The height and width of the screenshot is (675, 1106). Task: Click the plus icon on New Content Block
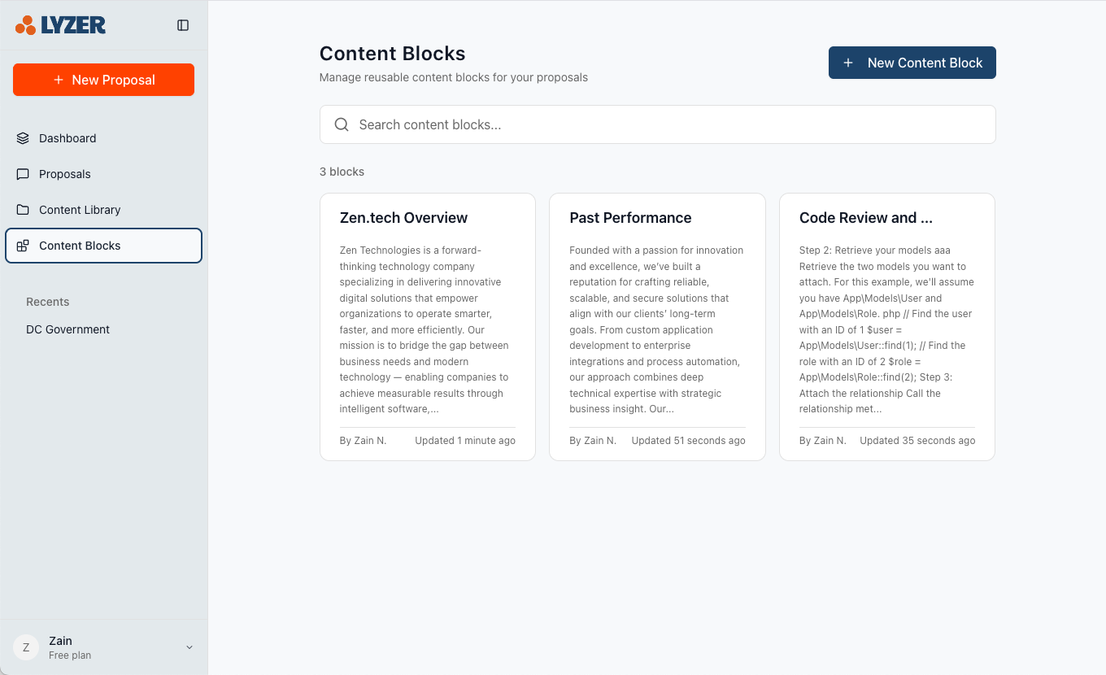[x=848, y=63]
